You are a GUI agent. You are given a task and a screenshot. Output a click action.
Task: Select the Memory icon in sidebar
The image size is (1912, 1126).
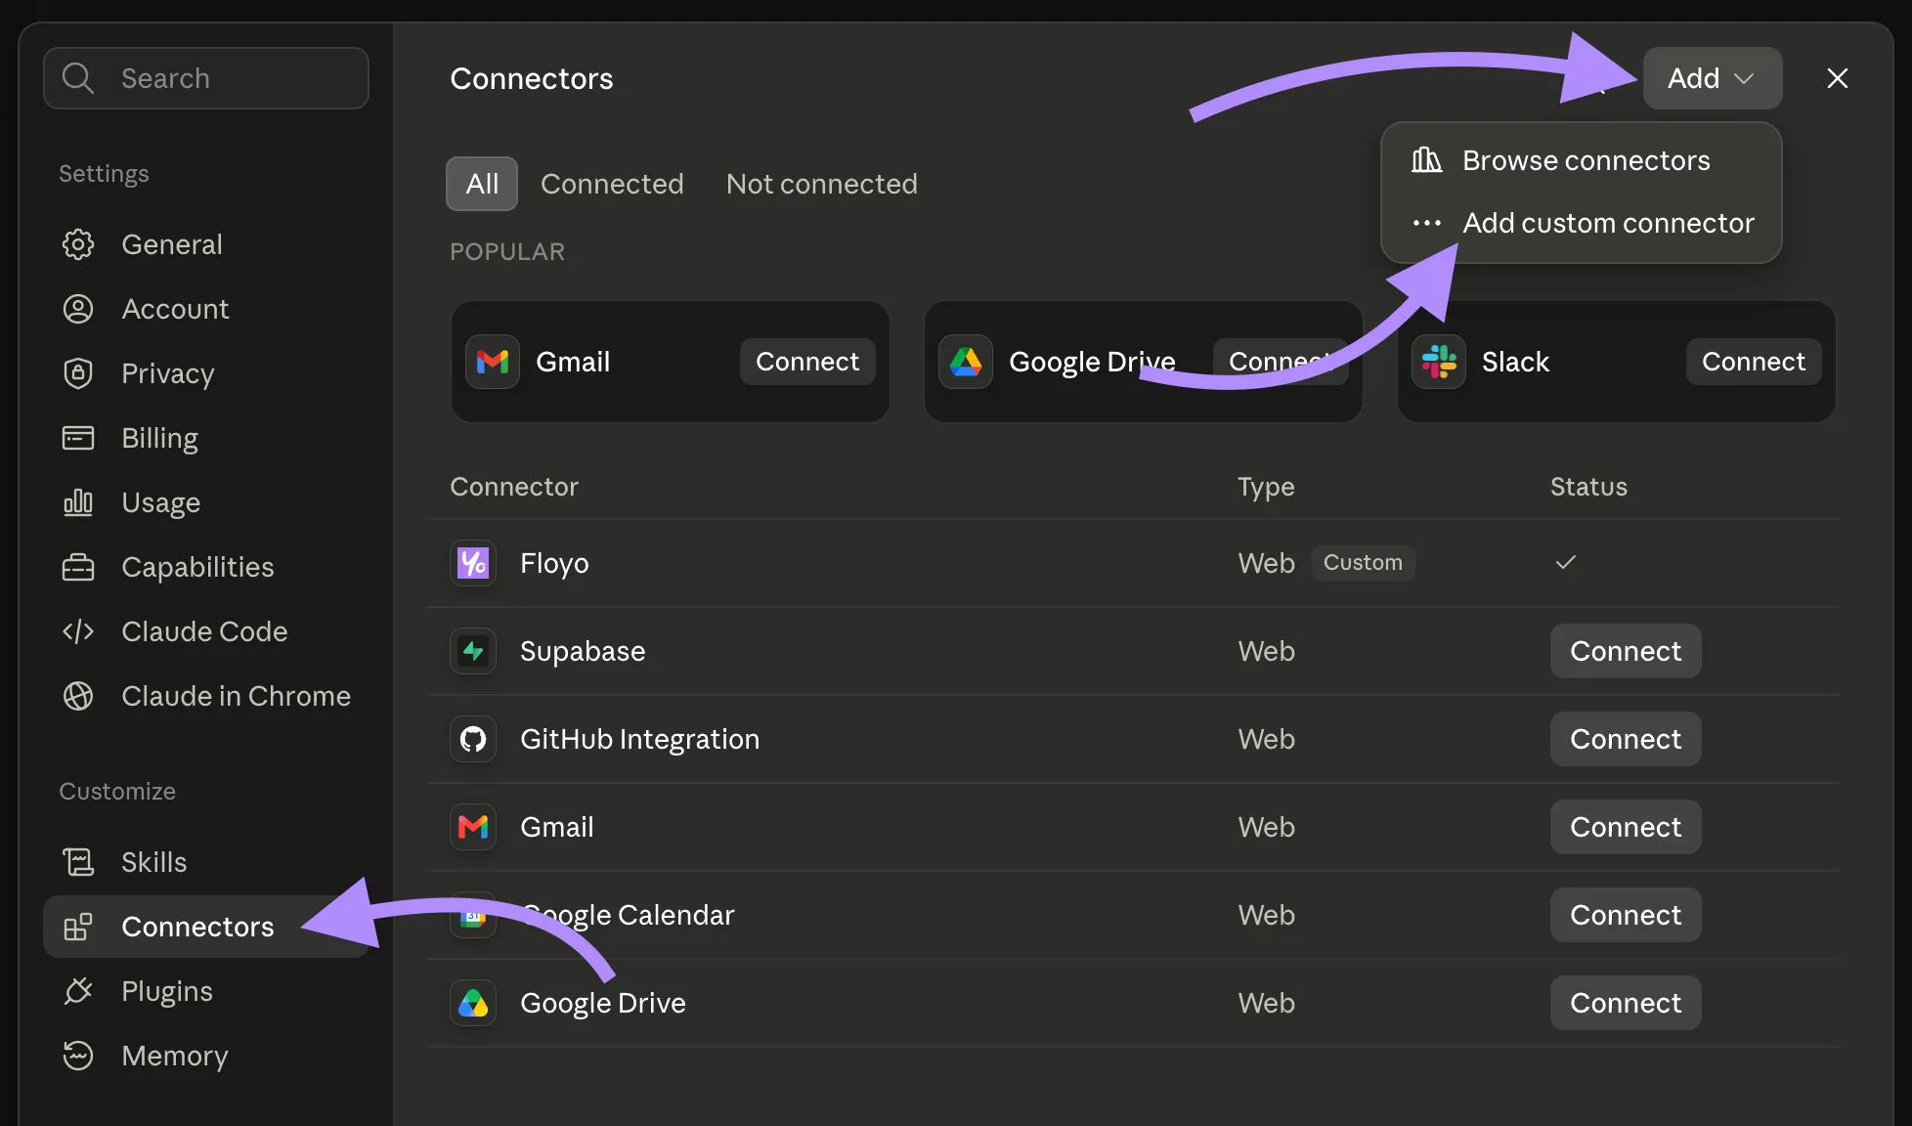click(78, 1056)
